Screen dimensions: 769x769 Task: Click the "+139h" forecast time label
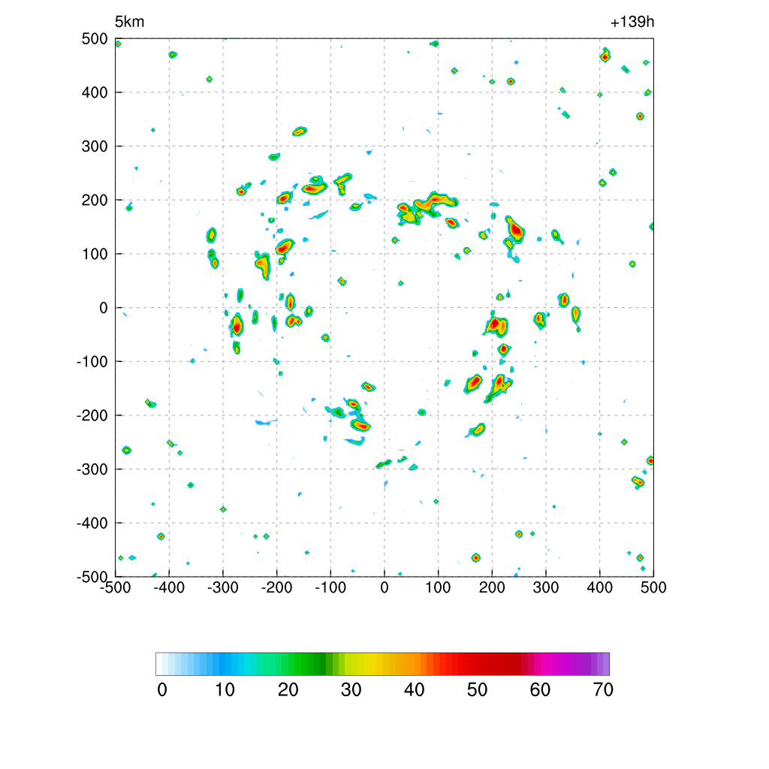tap(632, 22)
